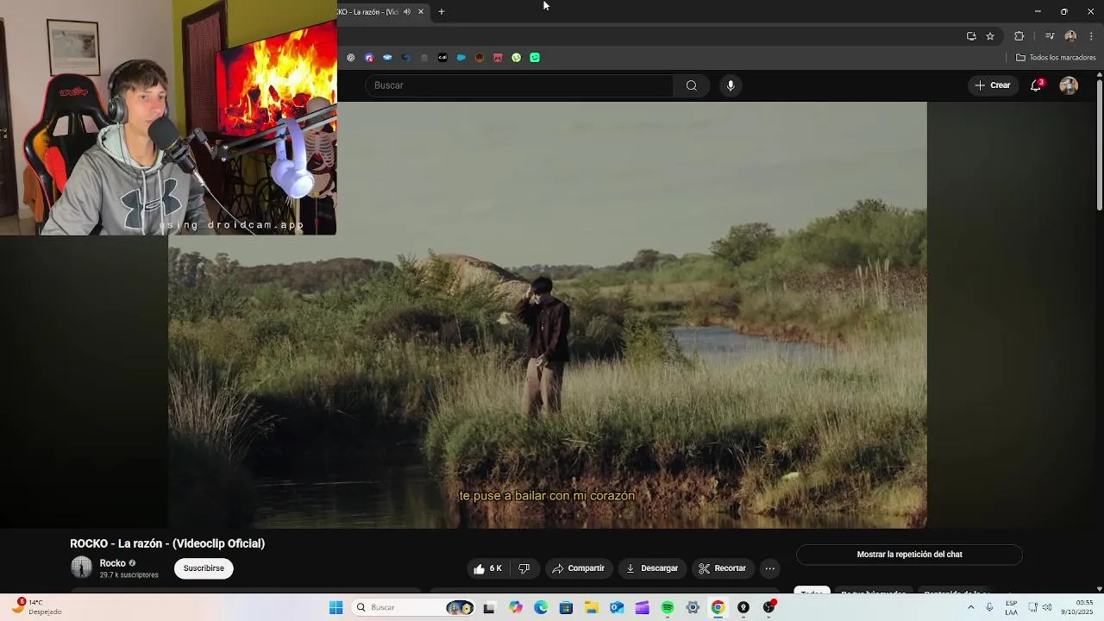This screenshot has width=1104, height=621.
Task: Click the install app icon in address bar
Action: click(971, 36)
